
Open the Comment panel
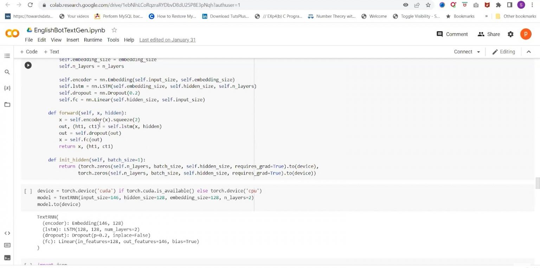point(452,34)
